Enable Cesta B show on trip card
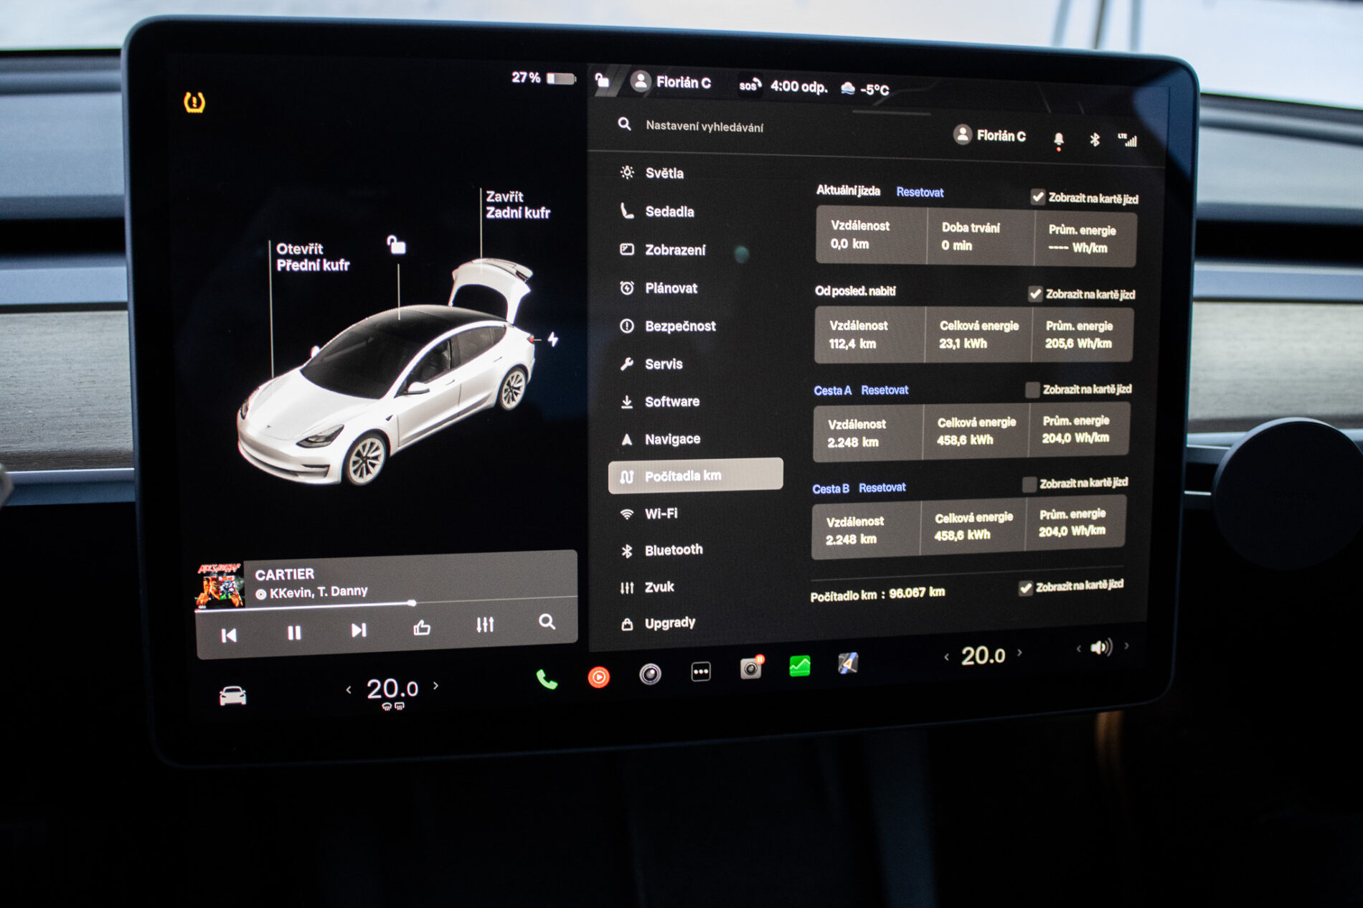 1029,484
